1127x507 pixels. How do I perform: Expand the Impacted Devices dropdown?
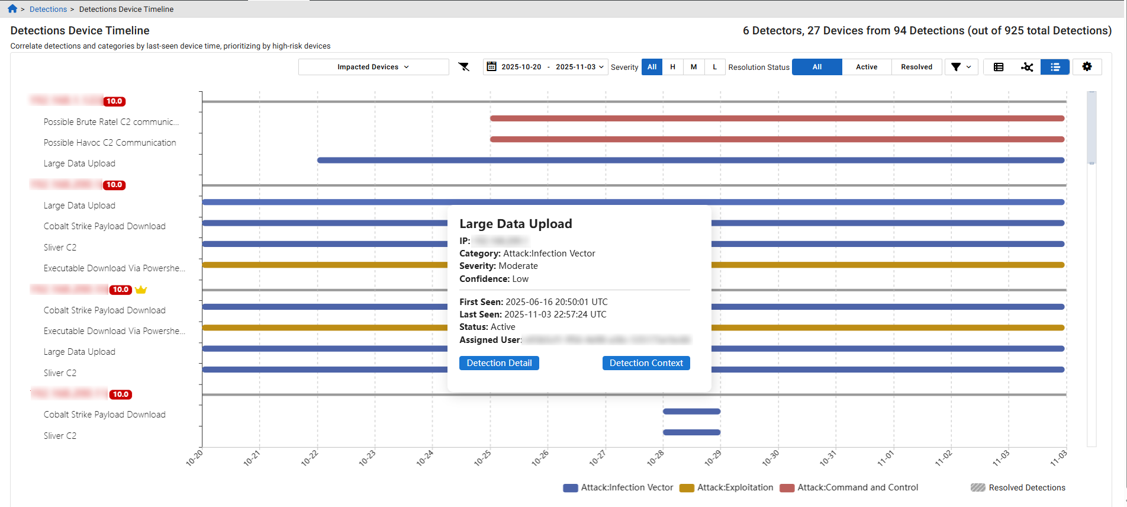pyautogui.click(x=373, y=67)
